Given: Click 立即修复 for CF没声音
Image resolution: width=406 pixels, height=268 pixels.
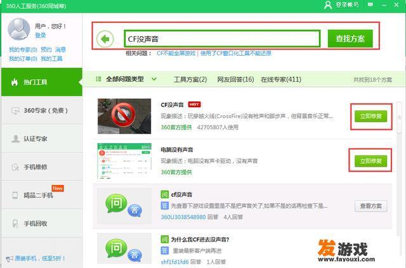Looking at the screenshot, I should click(x=370, y=117).
